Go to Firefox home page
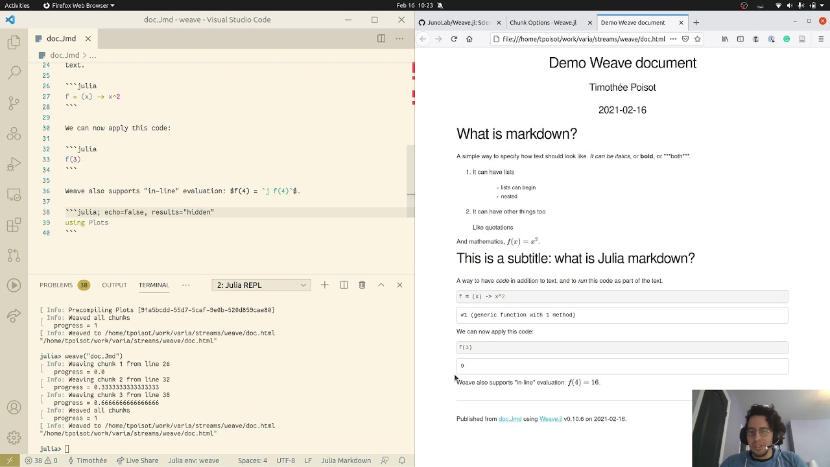 pos(469,39)
